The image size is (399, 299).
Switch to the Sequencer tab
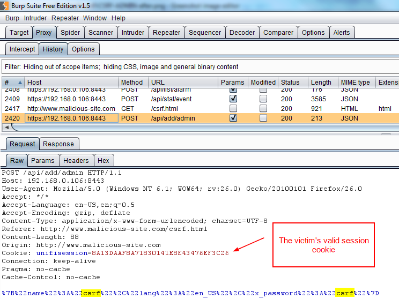point(205,33)
